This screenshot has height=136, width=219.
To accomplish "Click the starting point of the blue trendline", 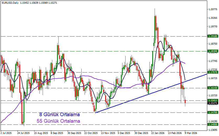I will click(x=96, y=113).
